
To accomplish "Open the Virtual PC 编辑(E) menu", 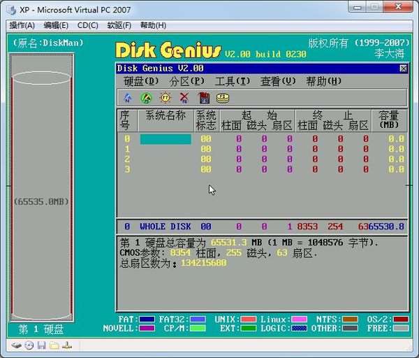I will (x=56, y=25).
